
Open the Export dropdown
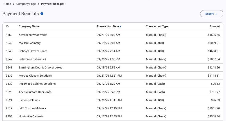point(212,14)
